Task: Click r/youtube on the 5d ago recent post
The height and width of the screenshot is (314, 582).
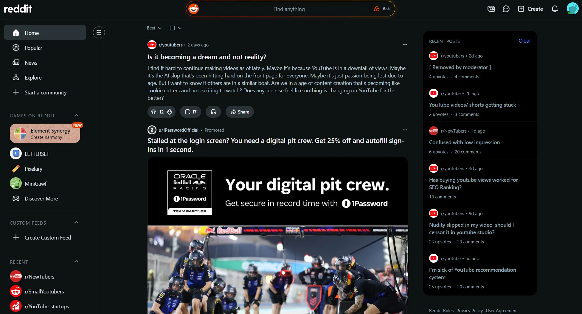Action: pyautogui.click(x=451, y=258)
